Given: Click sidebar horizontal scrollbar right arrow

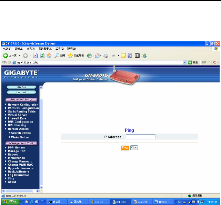Looking at the screenshot, I should coord(38,191).
